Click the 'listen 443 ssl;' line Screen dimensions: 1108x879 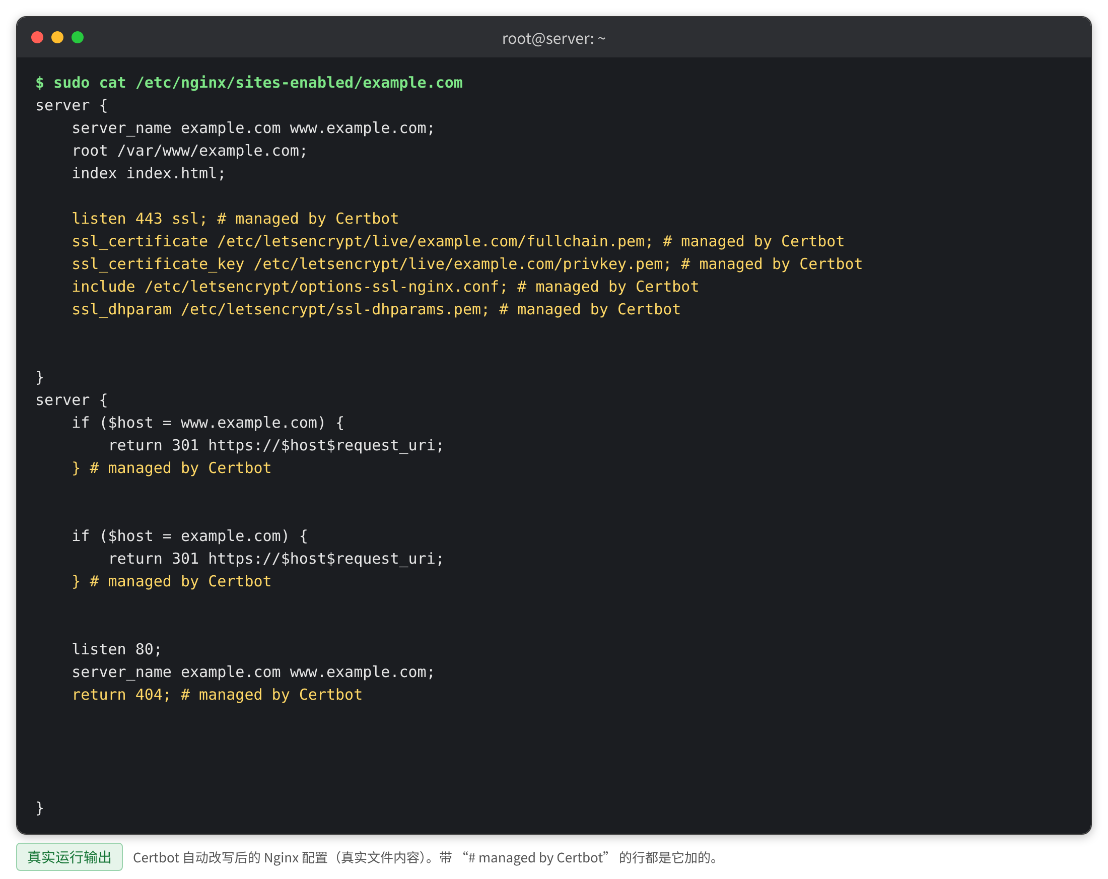coord(235,219)
